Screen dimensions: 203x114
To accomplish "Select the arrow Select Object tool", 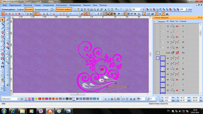I will click(x=3, y=20).
